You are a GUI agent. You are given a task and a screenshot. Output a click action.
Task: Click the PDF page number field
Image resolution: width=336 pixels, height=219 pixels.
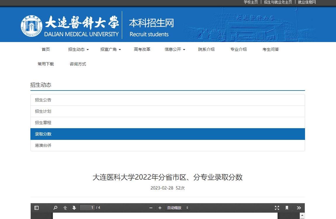(x=87, y=208)
